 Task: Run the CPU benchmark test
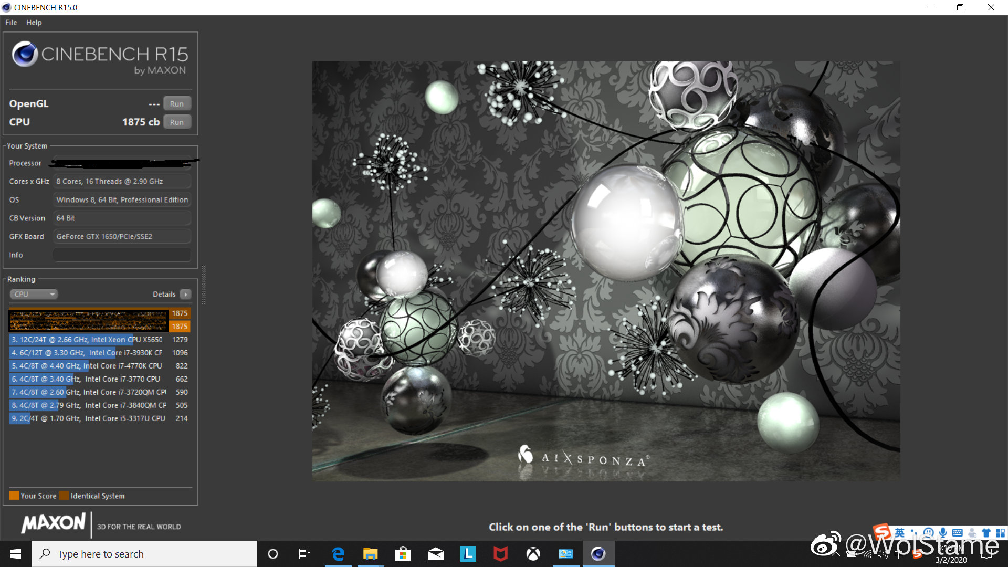177,122
